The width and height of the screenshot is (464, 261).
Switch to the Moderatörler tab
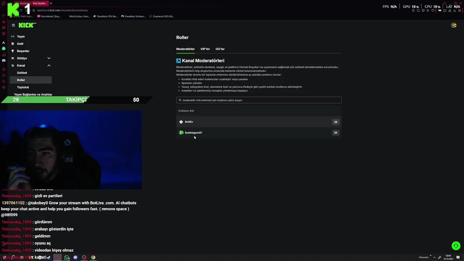pyautogui.click(x=186, y=49)
